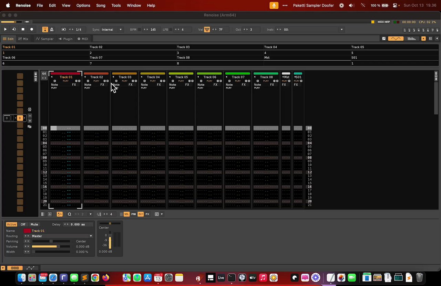Image resolution: width=441 pixels, height=286 pixels.
Task: Click the Mst master track header
Action: [x=286, y=77]
